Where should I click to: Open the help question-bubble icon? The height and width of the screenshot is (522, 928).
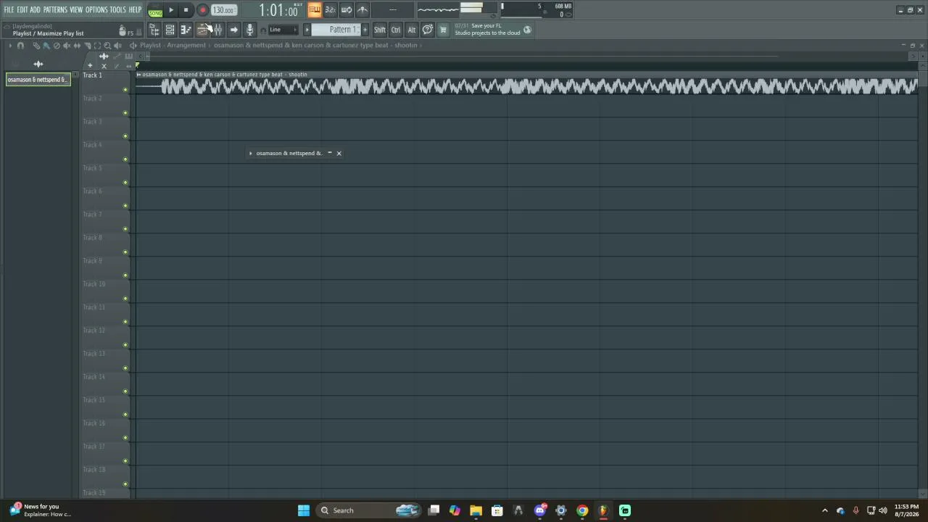(x=428, y=30)
